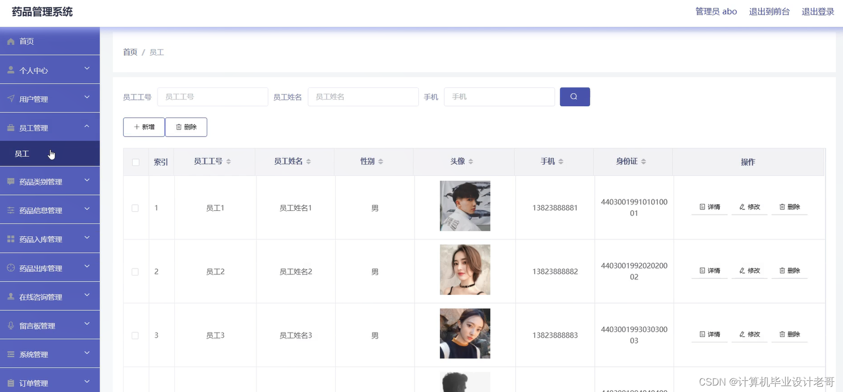Focus the 手机 search field
Viewport: 843px width, 392px height.
coord(499,97)
